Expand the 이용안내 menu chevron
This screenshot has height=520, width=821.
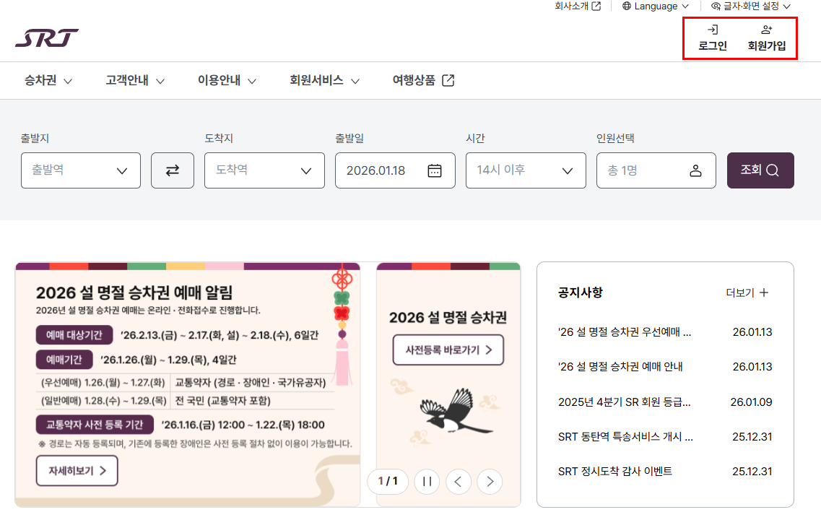pos(252,81)
